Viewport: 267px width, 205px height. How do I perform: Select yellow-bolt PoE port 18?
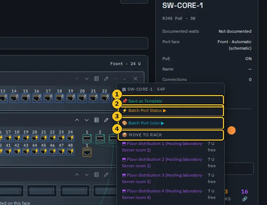17,138
